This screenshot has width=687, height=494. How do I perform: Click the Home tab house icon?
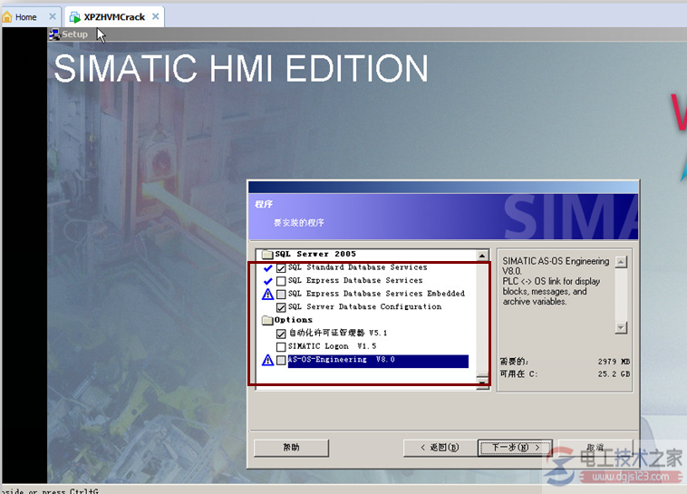[x=7, y=17]
